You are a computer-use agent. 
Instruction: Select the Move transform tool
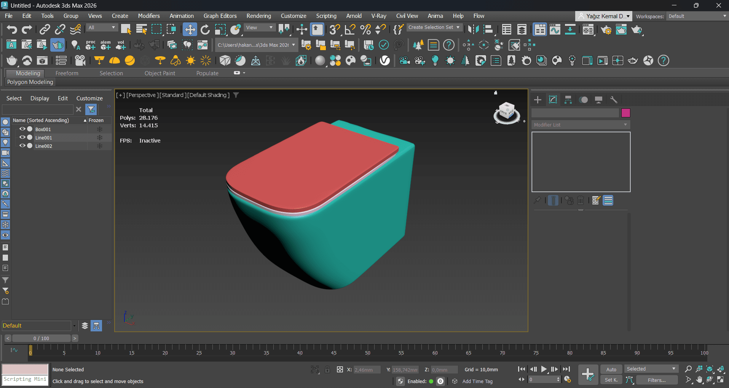pos(190,29)
